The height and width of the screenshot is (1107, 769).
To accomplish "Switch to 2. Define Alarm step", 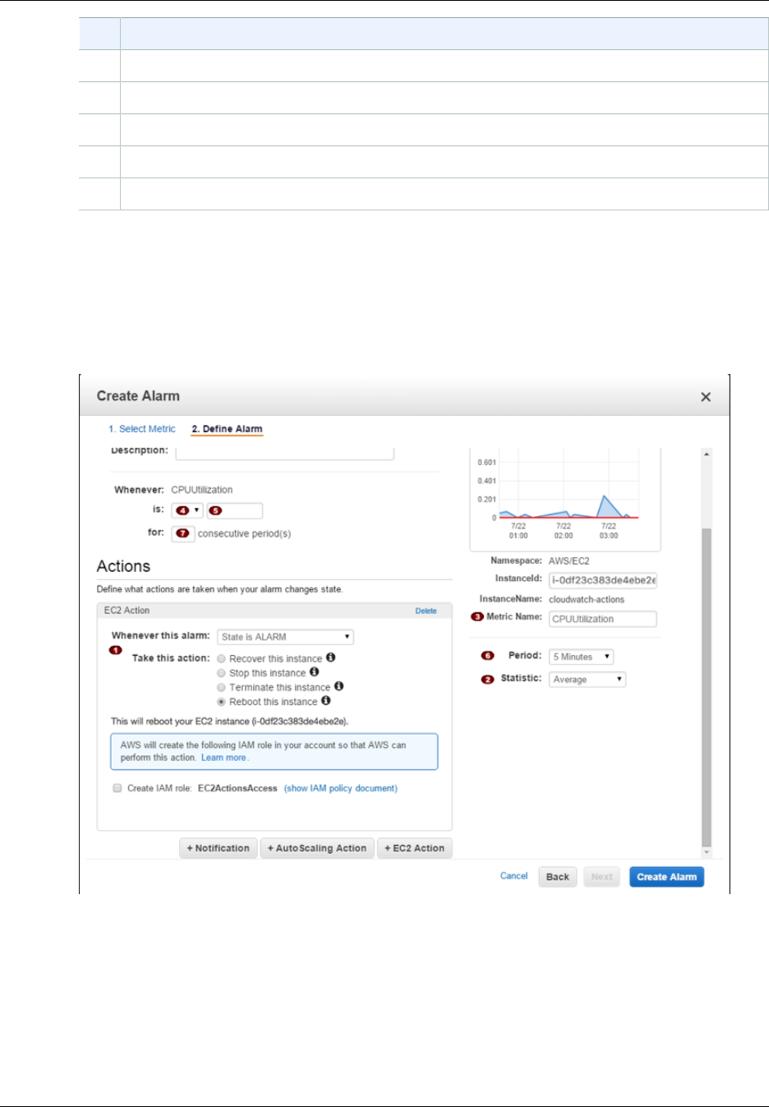I will pos(227,429).
